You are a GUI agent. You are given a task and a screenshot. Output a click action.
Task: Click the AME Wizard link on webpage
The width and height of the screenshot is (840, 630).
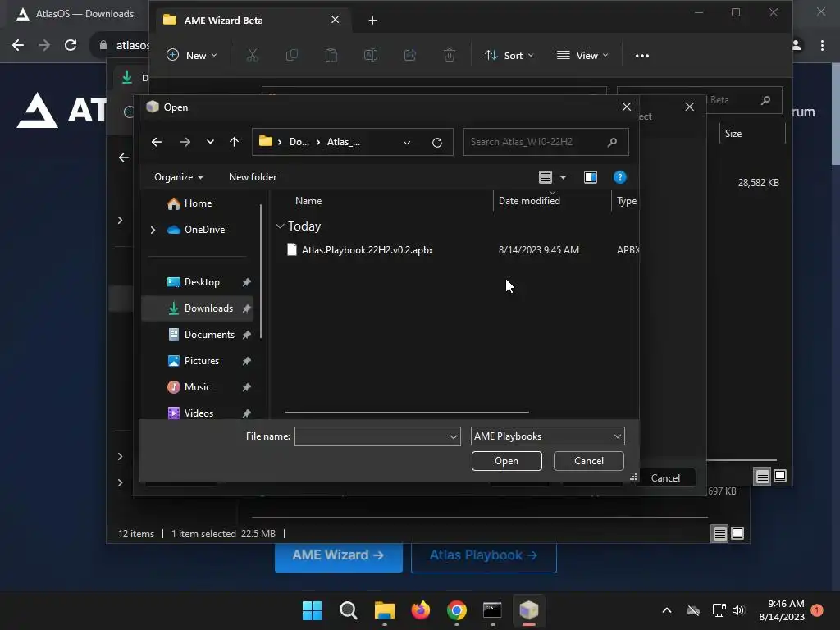[338, 555]
